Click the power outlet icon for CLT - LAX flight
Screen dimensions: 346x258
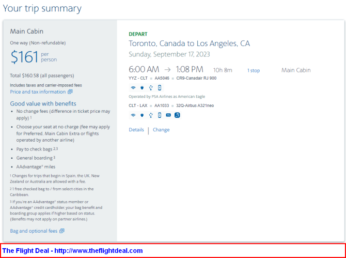point(142,115)
